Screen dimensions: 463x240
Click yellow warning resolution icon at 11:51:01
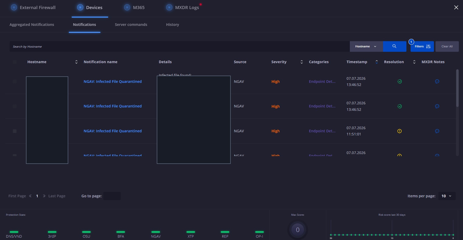400,131
